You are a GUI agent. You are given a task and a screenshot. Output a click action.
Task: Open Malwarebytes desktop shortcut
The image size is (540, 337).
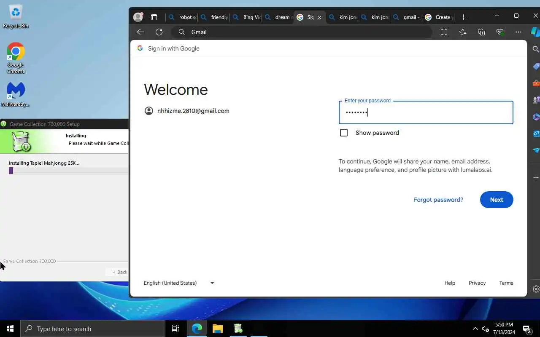pos(16,94)
